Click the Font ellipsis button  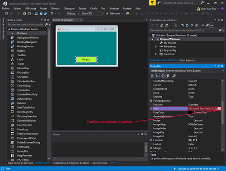click(219, 108)
